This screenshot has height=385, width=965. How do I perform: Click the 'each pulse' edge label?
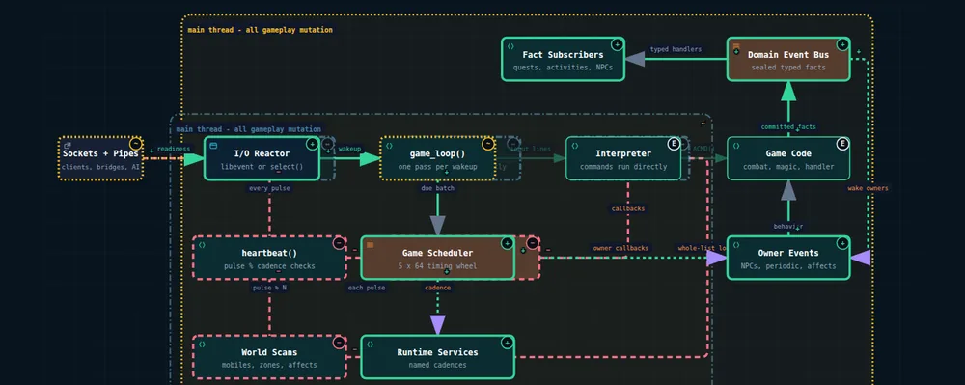pos(367,288)
